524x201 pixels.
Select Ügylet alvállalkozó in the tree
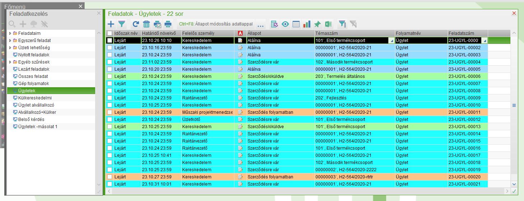(36, 105)
